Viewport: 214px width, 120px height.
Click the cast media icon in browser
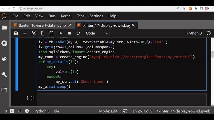click(x=201, y=8)
